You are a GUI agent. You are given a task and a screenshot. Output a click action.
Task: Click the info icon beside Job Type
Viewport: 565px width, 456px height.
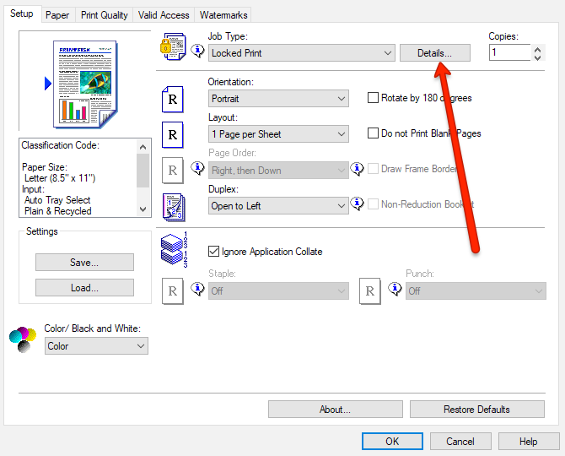pyautogui.click(x=197, y=52)
